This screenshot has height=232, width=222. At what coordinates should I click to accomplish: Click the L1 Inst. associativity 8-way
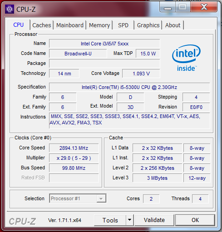coord(197,158)
